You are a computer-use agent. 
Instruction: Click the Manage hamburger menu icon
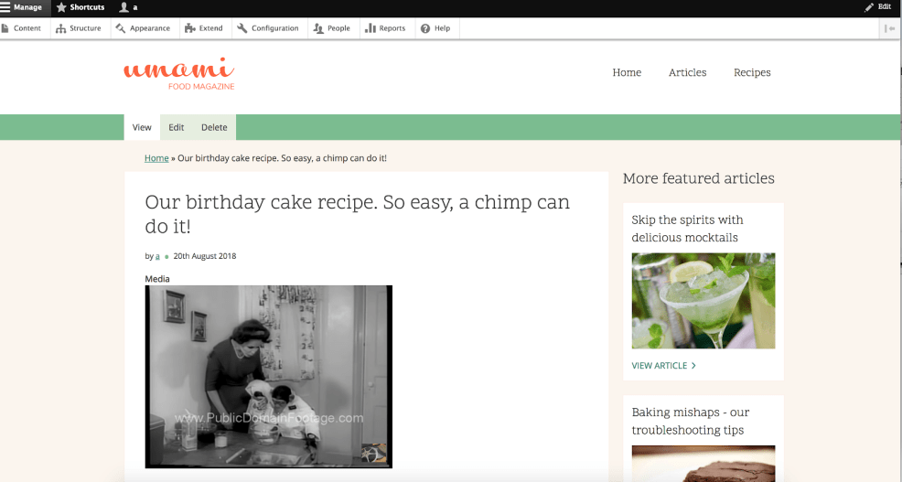(x=5, y=7)
